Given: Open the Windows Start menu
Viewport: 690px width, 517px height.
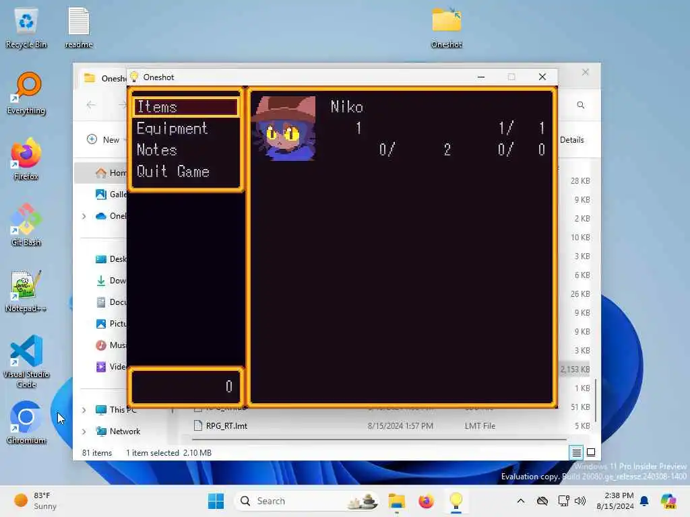Looking at the screenshot, I should [216, 501].
